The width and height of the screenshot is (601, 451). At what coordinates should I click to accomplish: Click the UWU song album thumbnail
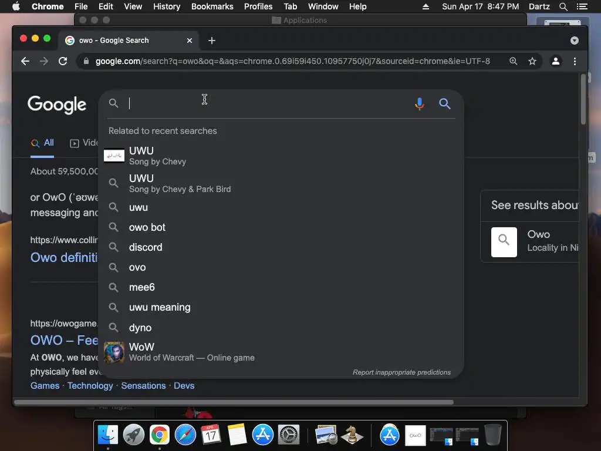pyautogui.click(x=114, y=156)
